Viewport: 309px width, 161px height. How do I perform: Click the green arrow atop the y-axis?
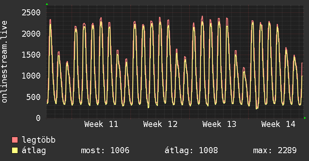tap(47, 4)
